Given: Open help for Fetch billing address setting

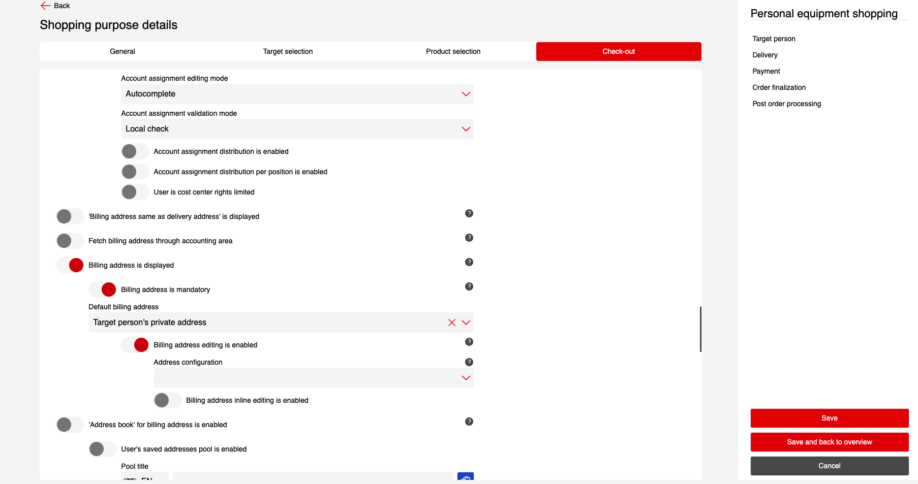Looking at the screenshot, I should point(469,238).
